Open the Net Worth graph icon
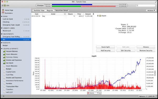 [4, 63]
